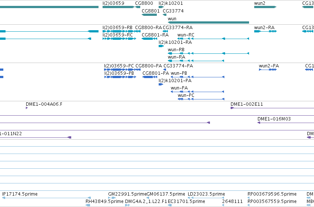The height and width of the screenshot is (207, 314).
Task: Open the wun2-PA protein label
Action: coord(269,66)
